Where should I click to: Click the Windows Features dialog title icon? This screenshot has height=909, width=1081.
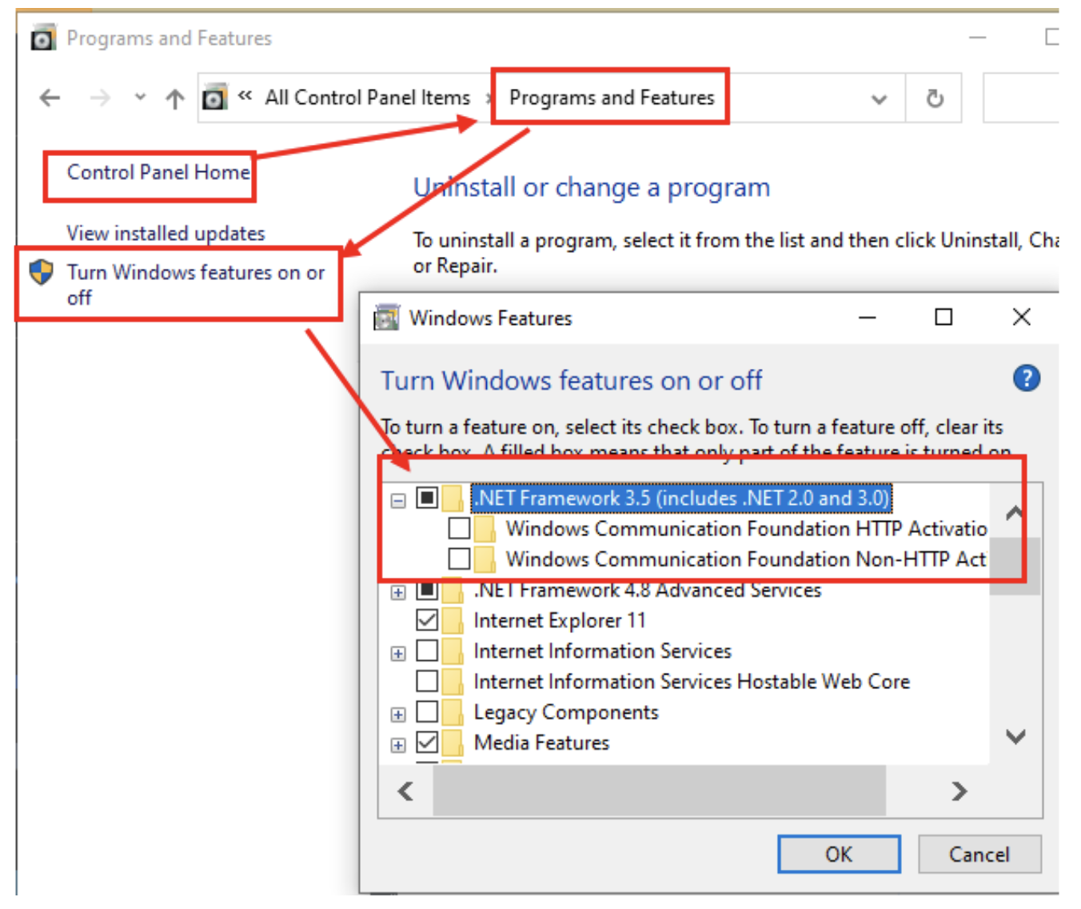pos(386,318)
